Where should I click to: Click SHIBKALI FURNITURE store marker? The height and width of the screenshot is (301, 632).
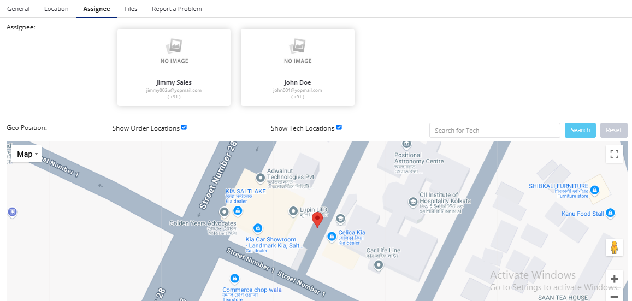click(594, 190)
